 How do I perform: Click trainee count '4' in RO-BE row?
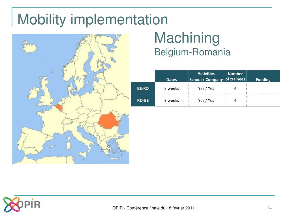235,100
